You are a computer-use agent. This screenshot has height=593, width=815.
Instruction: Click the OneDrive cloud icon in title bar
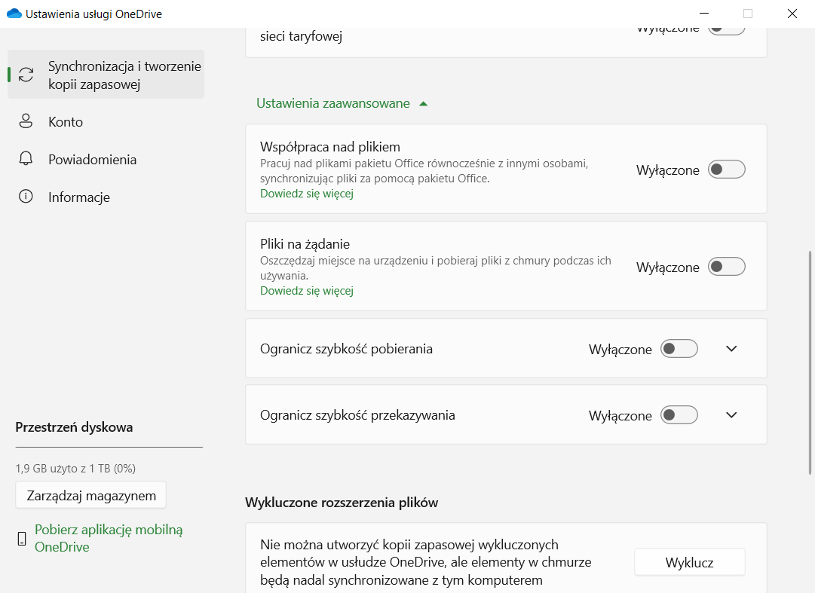[14, 14]
